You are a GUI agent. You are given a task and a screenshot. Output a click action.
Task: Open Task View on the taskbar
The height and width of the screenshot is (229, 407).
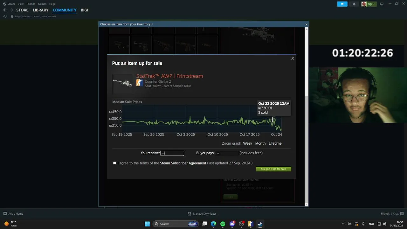pyautogui.click(x=204, y=224)
